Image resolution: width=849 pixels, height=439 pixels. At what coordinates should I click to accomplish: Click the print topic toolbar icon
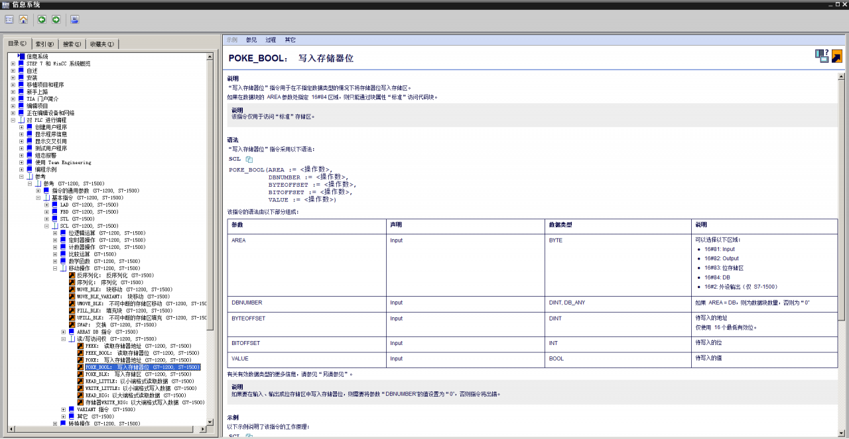(74, 20)
